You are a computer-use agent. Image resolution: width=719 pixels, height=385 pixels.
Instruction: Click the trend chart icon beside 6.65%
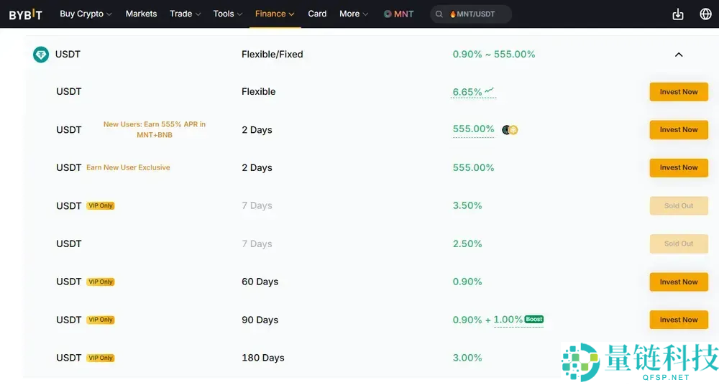(x=489, y=91)
